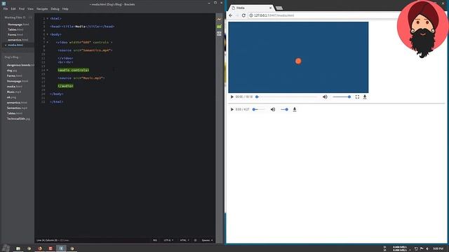449x252 pixels.
Task: Open semantics.html in project tree
Action: pyautogui.click(x=17, y=103)
